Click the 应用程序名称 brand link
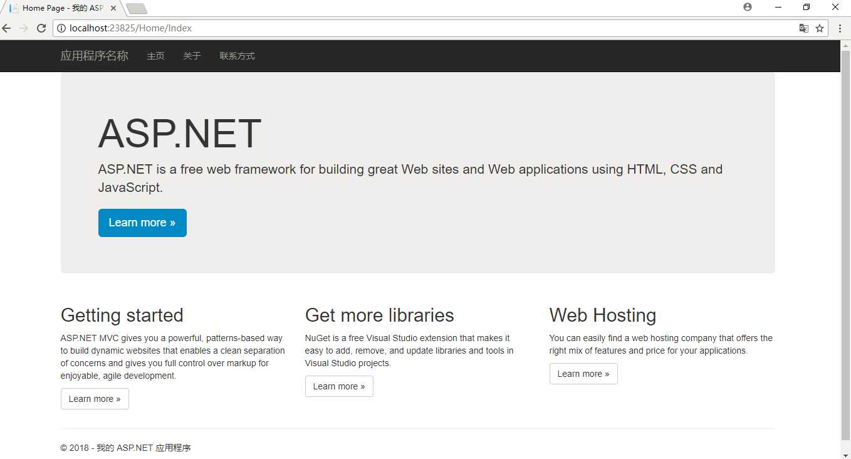 (x=94, y=56)
